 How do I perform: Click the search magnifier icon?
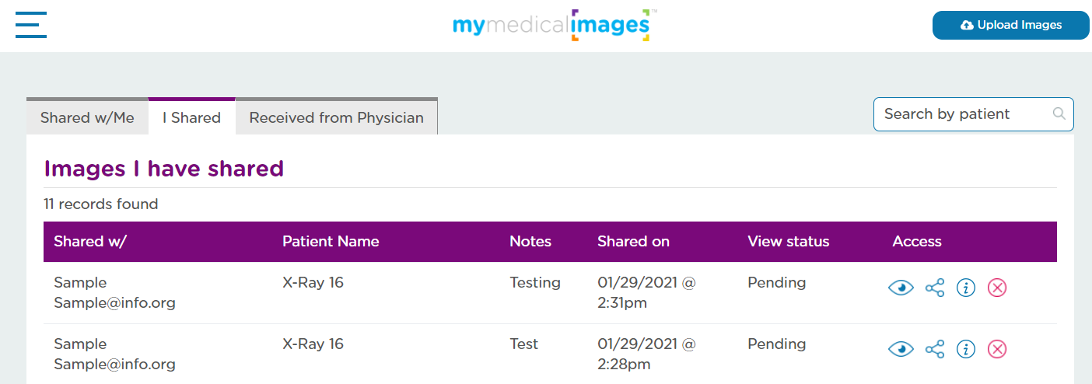(x=1059, y=114)
